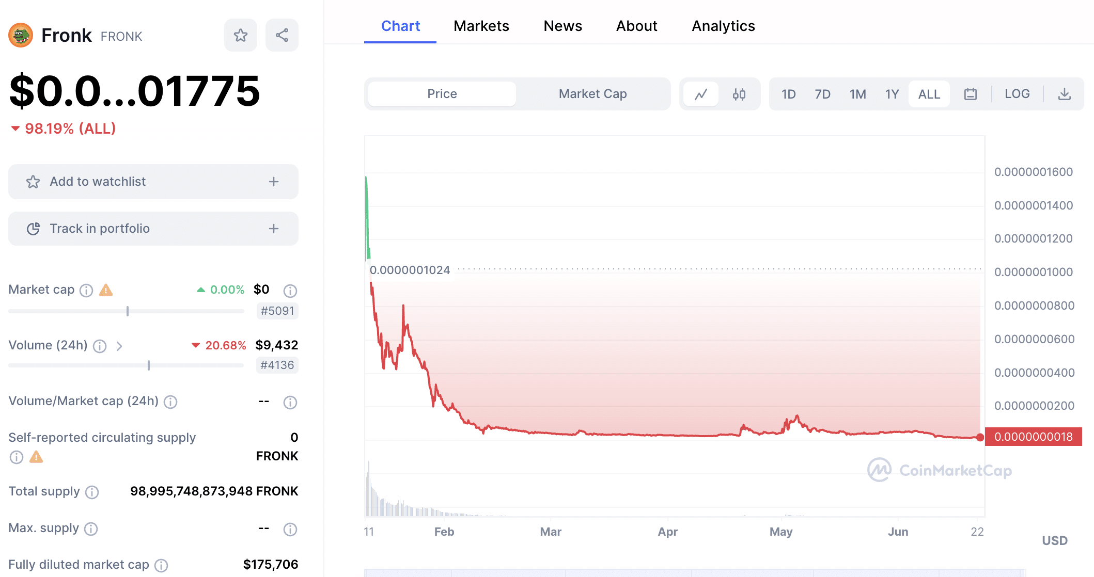Expand the Volume (24h) details chevron

(119, 346)
